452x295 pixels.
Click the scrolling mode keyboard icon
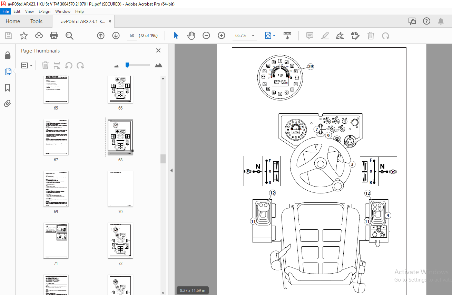point(287,36)
